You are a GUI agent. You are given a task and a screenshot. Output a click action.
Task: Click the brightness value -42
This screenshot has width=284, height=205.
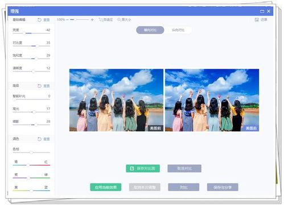pyautogui.click(x=48, y=30)
